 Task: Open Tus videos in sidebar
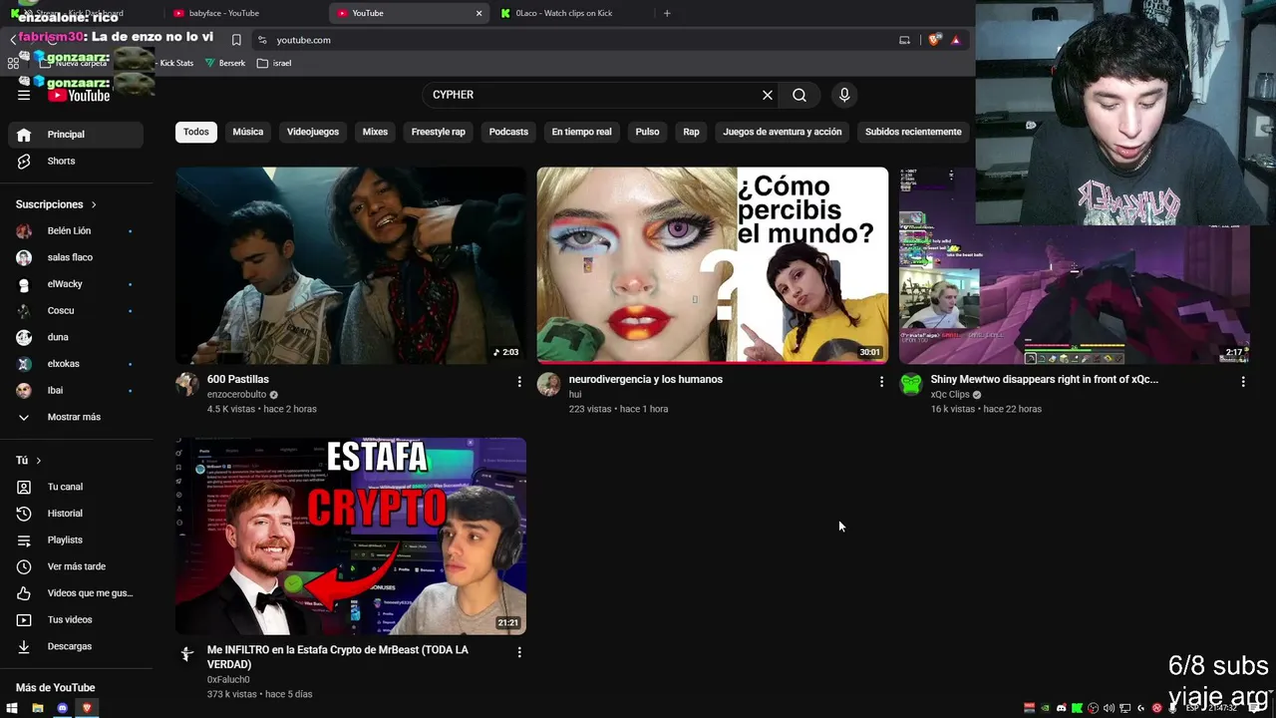76,619
